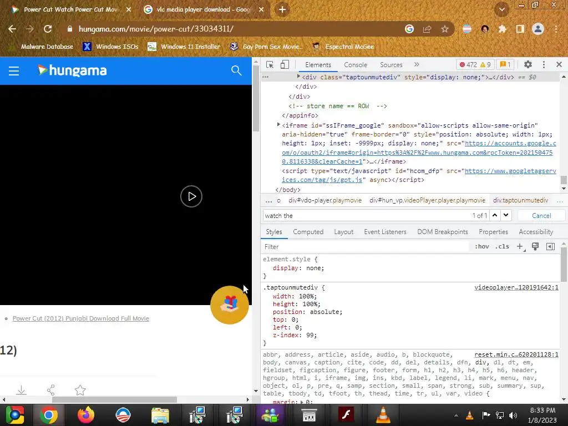The width and height of the screenshot is (568, 426).
Task: Open the 1 issue badge
Action: pyautogui.click(x=505, y=65)
